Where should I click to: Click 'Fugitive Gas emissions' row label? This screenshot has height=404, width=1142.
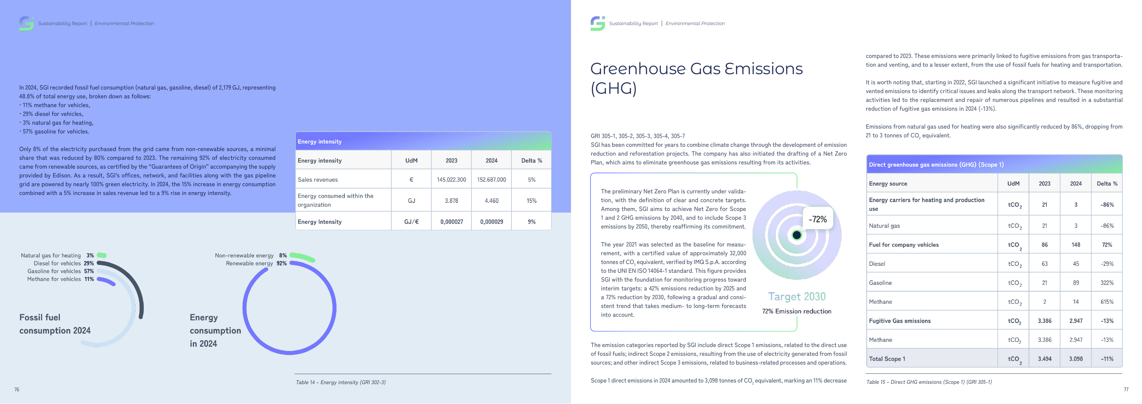899,321
